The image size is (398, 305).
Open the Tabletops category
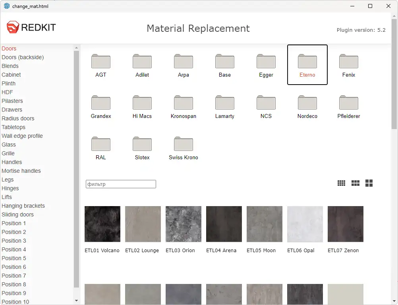pyautogui.click(x=14, y=127)
